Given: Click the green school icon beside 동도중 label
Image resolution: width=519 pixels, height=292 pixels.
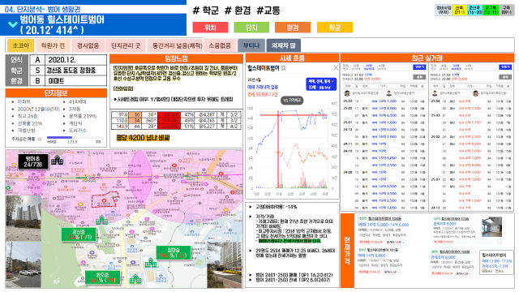Looking at the screenshot, I should [135, 279].
